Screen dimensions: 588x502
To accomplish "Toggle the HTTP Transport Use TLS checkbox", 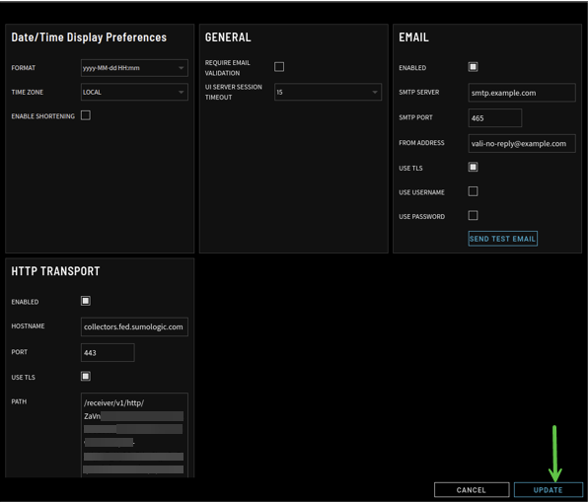I will (x=86, y=376).
